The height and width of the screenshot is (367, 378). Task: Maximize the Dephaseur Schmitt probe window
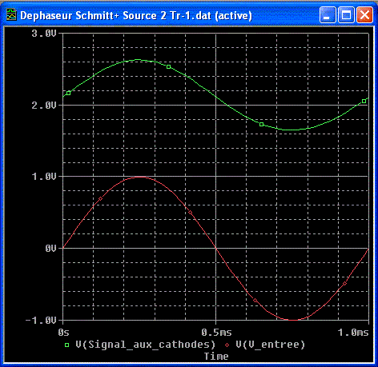pyautogui.click(x=346, y=15)
